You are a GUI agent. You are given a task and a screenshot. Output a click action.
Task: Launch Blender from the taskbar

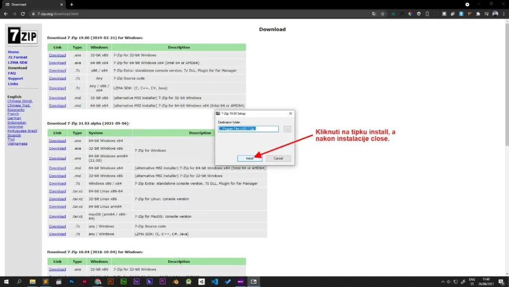pos(175,282)
